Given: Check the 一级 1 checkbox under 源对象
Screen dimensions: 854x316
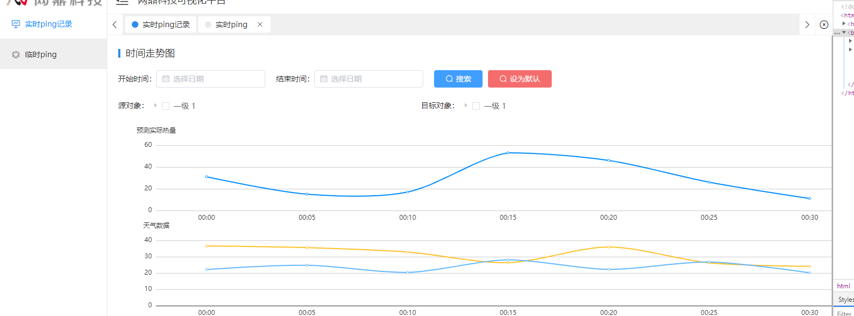Looking at the screenshot, I should point(166,106).
